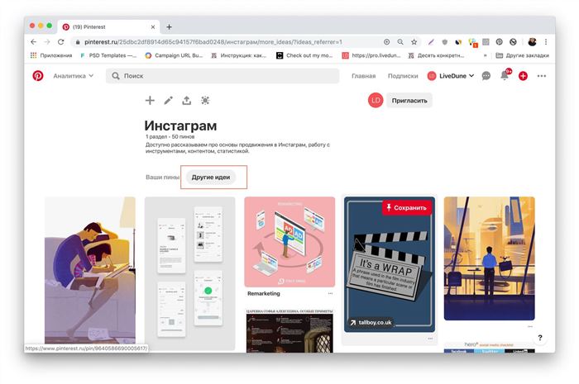This screenshot has height=384, width=579.
Task: Open the Другие закладки folder
Action: point(522,55)
